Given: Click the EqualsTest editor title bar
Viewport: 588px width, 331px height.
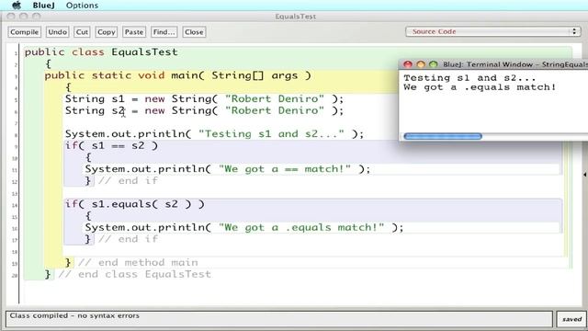Looking at the screenshot, I should (295, 17).
